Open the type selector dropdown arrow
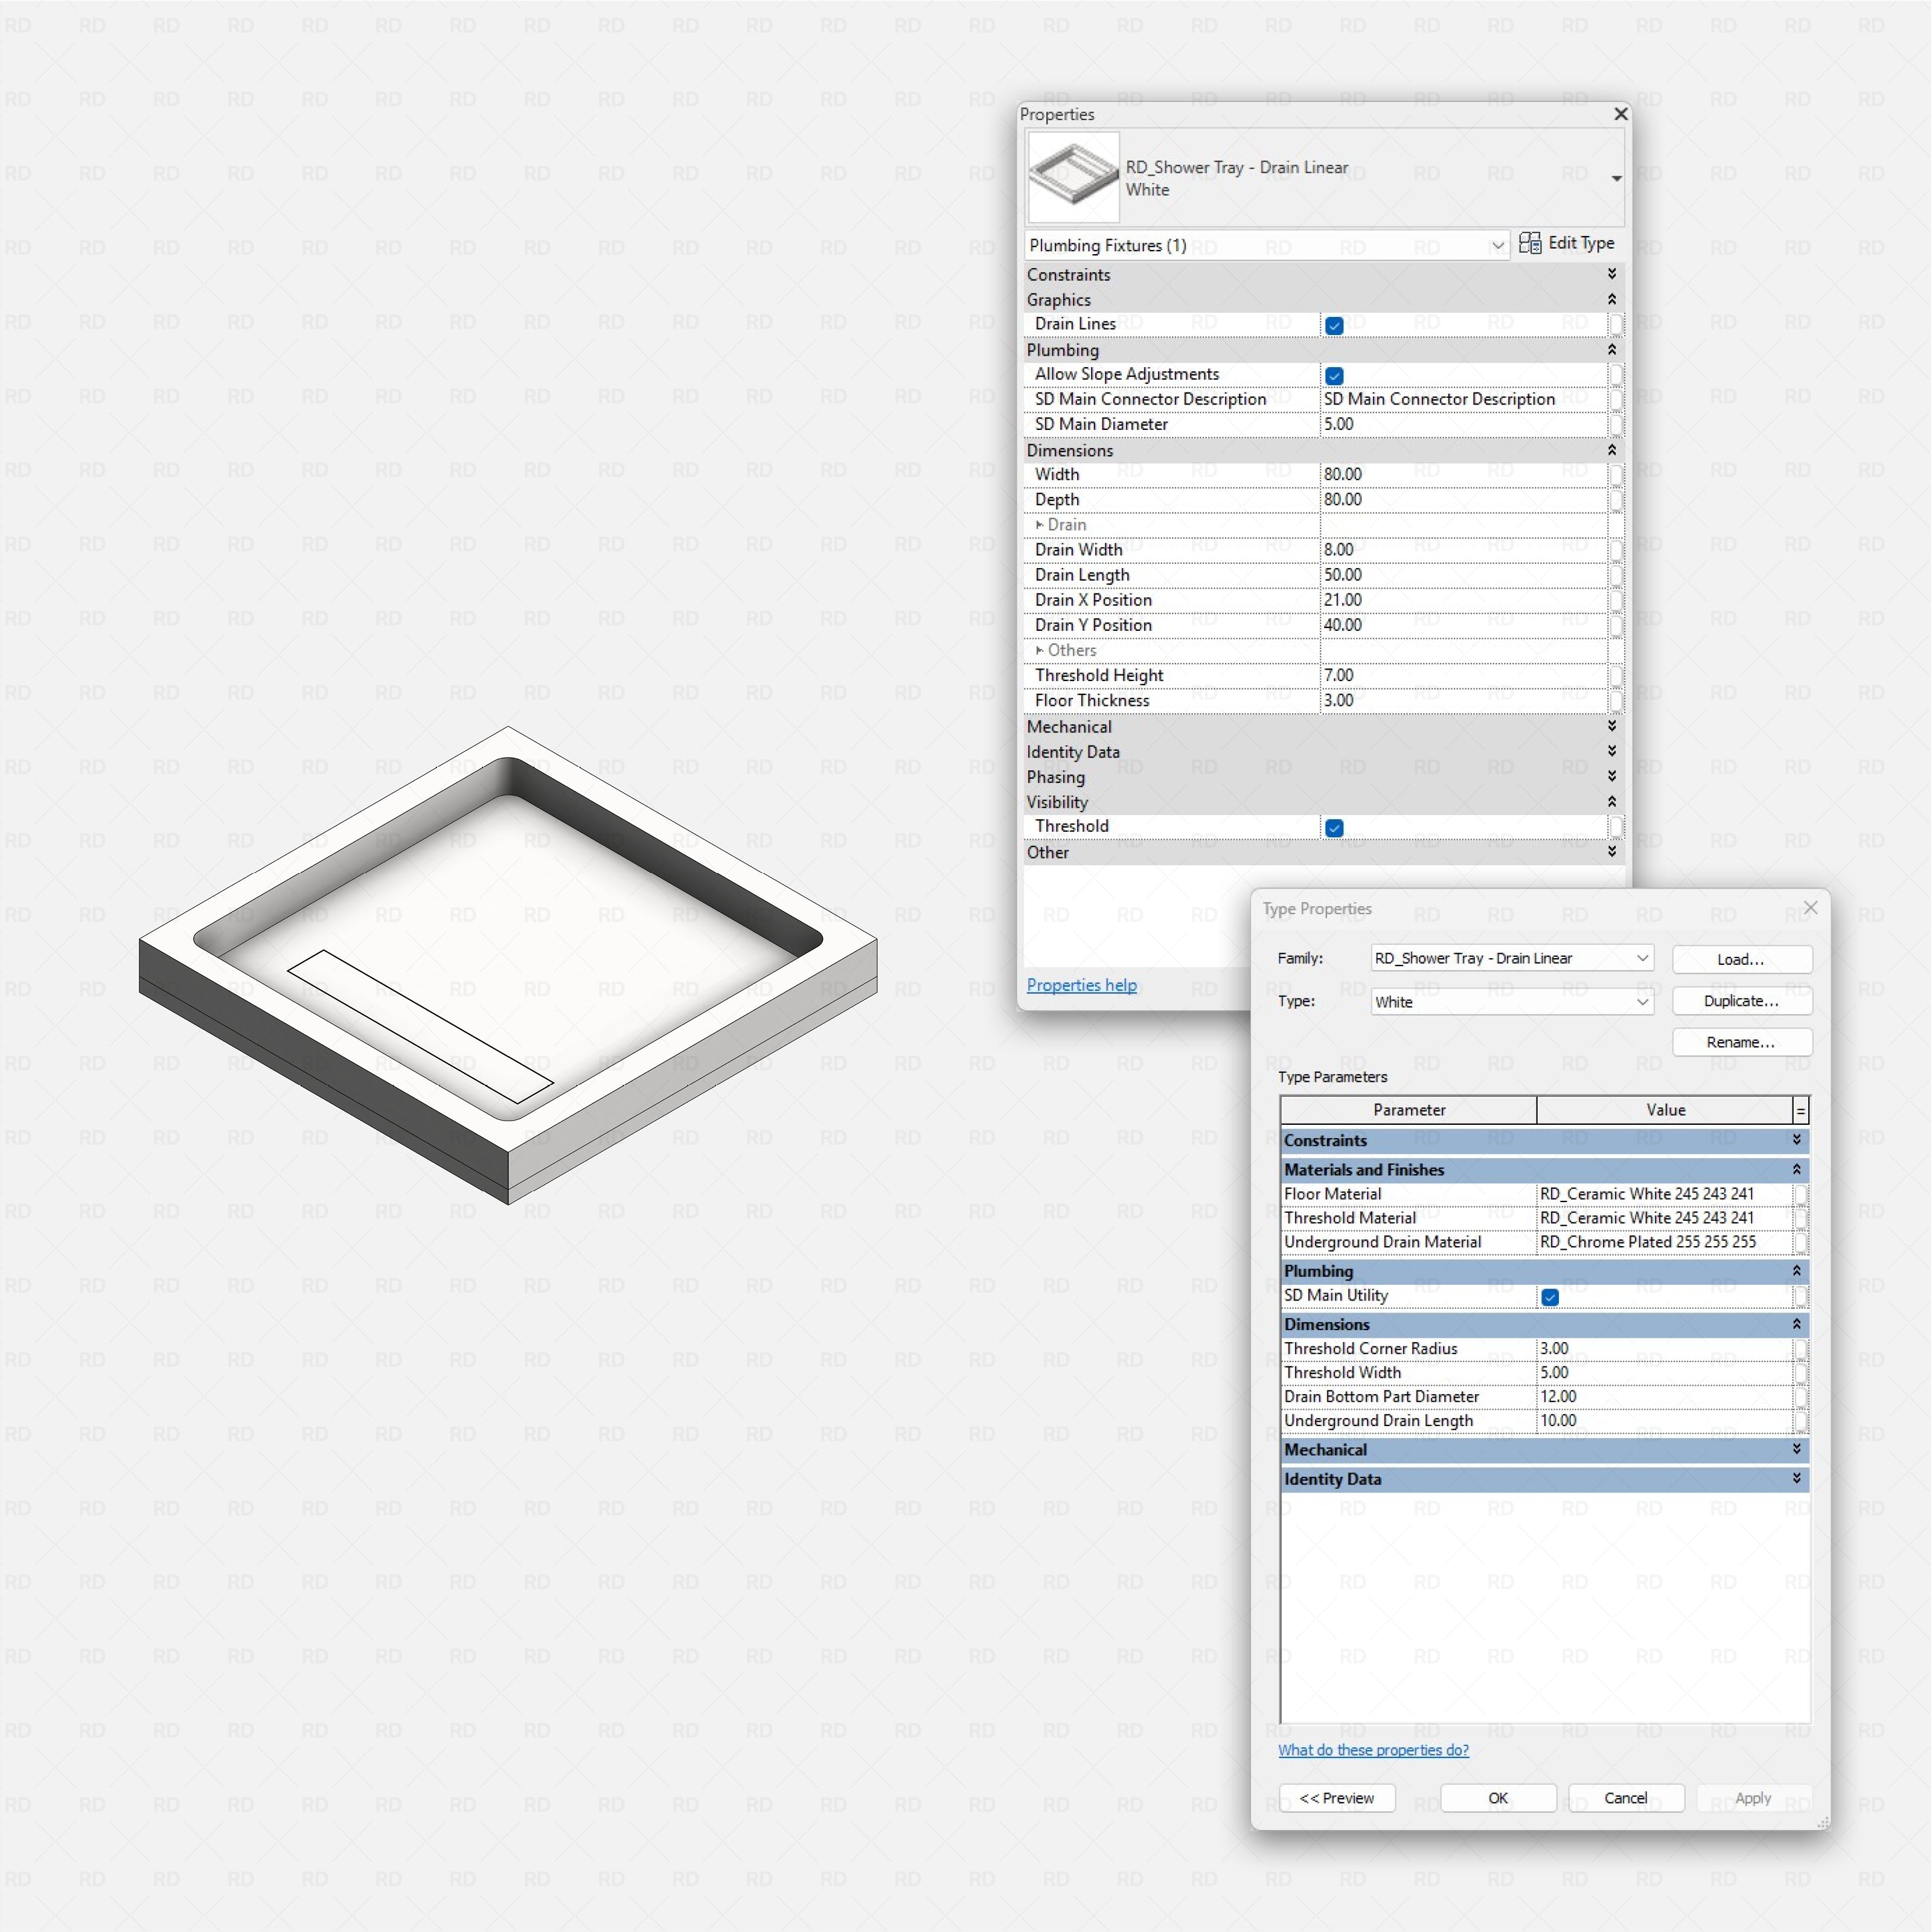Screen dimensions: 1932x1932 point(1616,178)
